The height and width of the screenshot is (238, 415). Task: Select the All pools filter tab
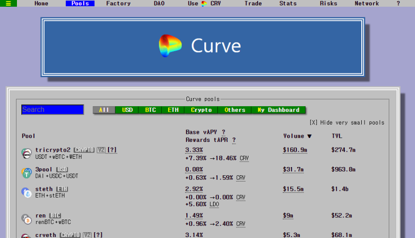tap(104, 110)
